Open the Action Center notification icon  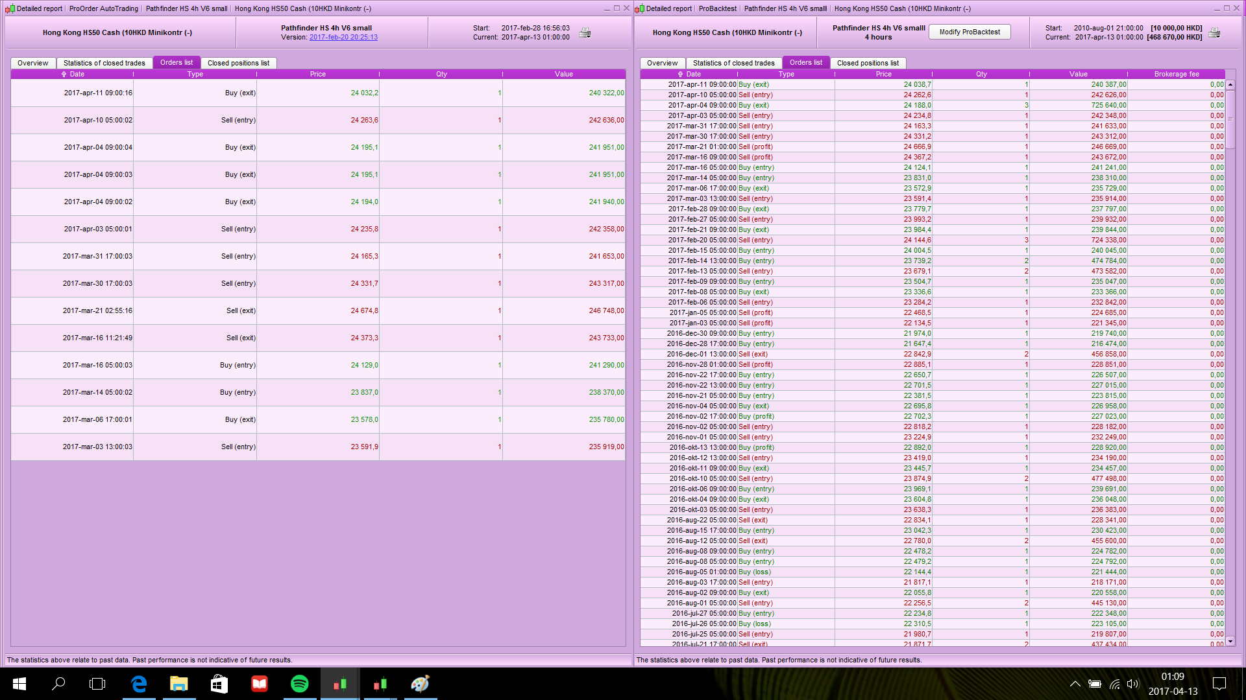[1219, 684]
